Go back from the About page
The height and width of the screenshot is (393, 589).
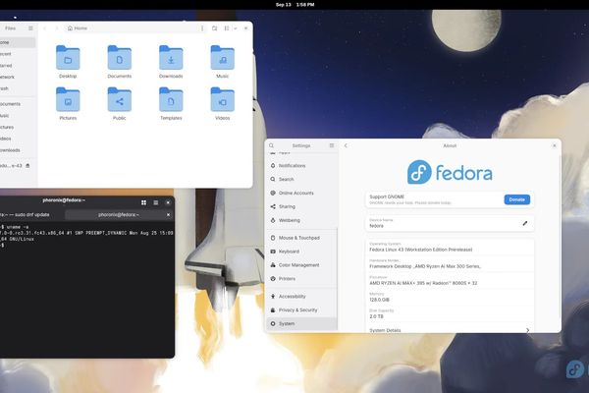tap(346, 145)
